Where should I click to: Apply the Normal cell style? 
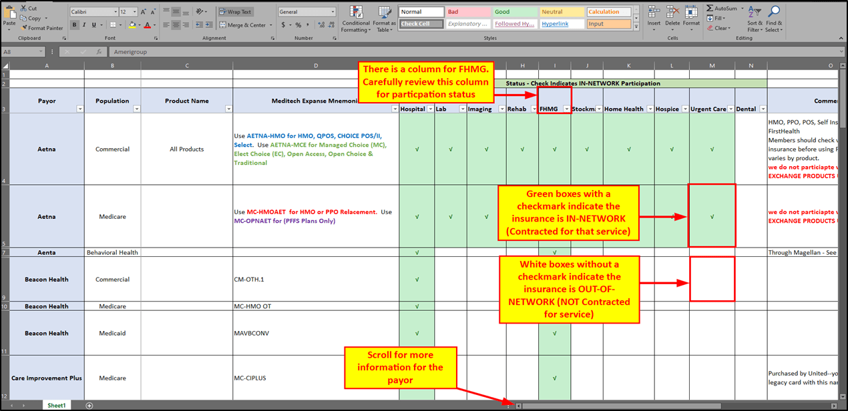point(421,12)
